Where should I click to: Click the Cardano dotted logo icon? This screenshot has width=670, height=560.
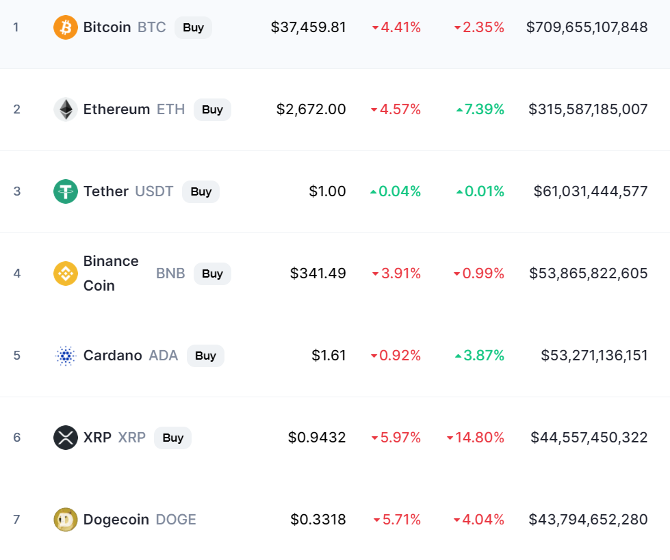(x=66, y=356)
